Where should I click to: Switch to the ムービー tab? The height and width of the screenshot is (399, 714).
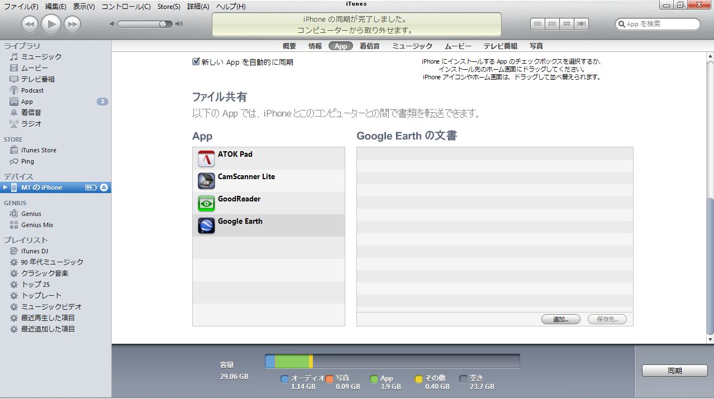[x=458, y=46]
